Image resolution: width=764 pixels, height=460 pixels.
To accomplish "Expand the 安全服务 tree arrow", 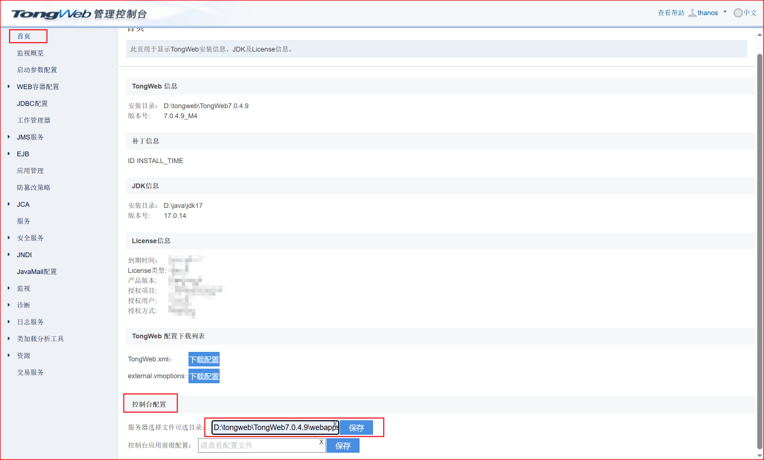I will (x=8, y=238).
